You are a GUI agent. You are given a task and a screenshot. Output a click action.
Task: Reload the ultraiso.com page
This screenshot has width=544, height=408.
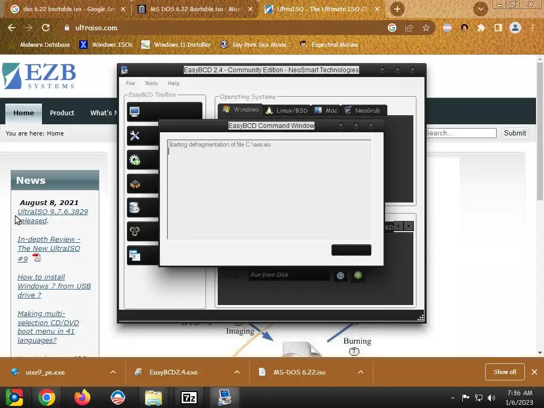46,28
